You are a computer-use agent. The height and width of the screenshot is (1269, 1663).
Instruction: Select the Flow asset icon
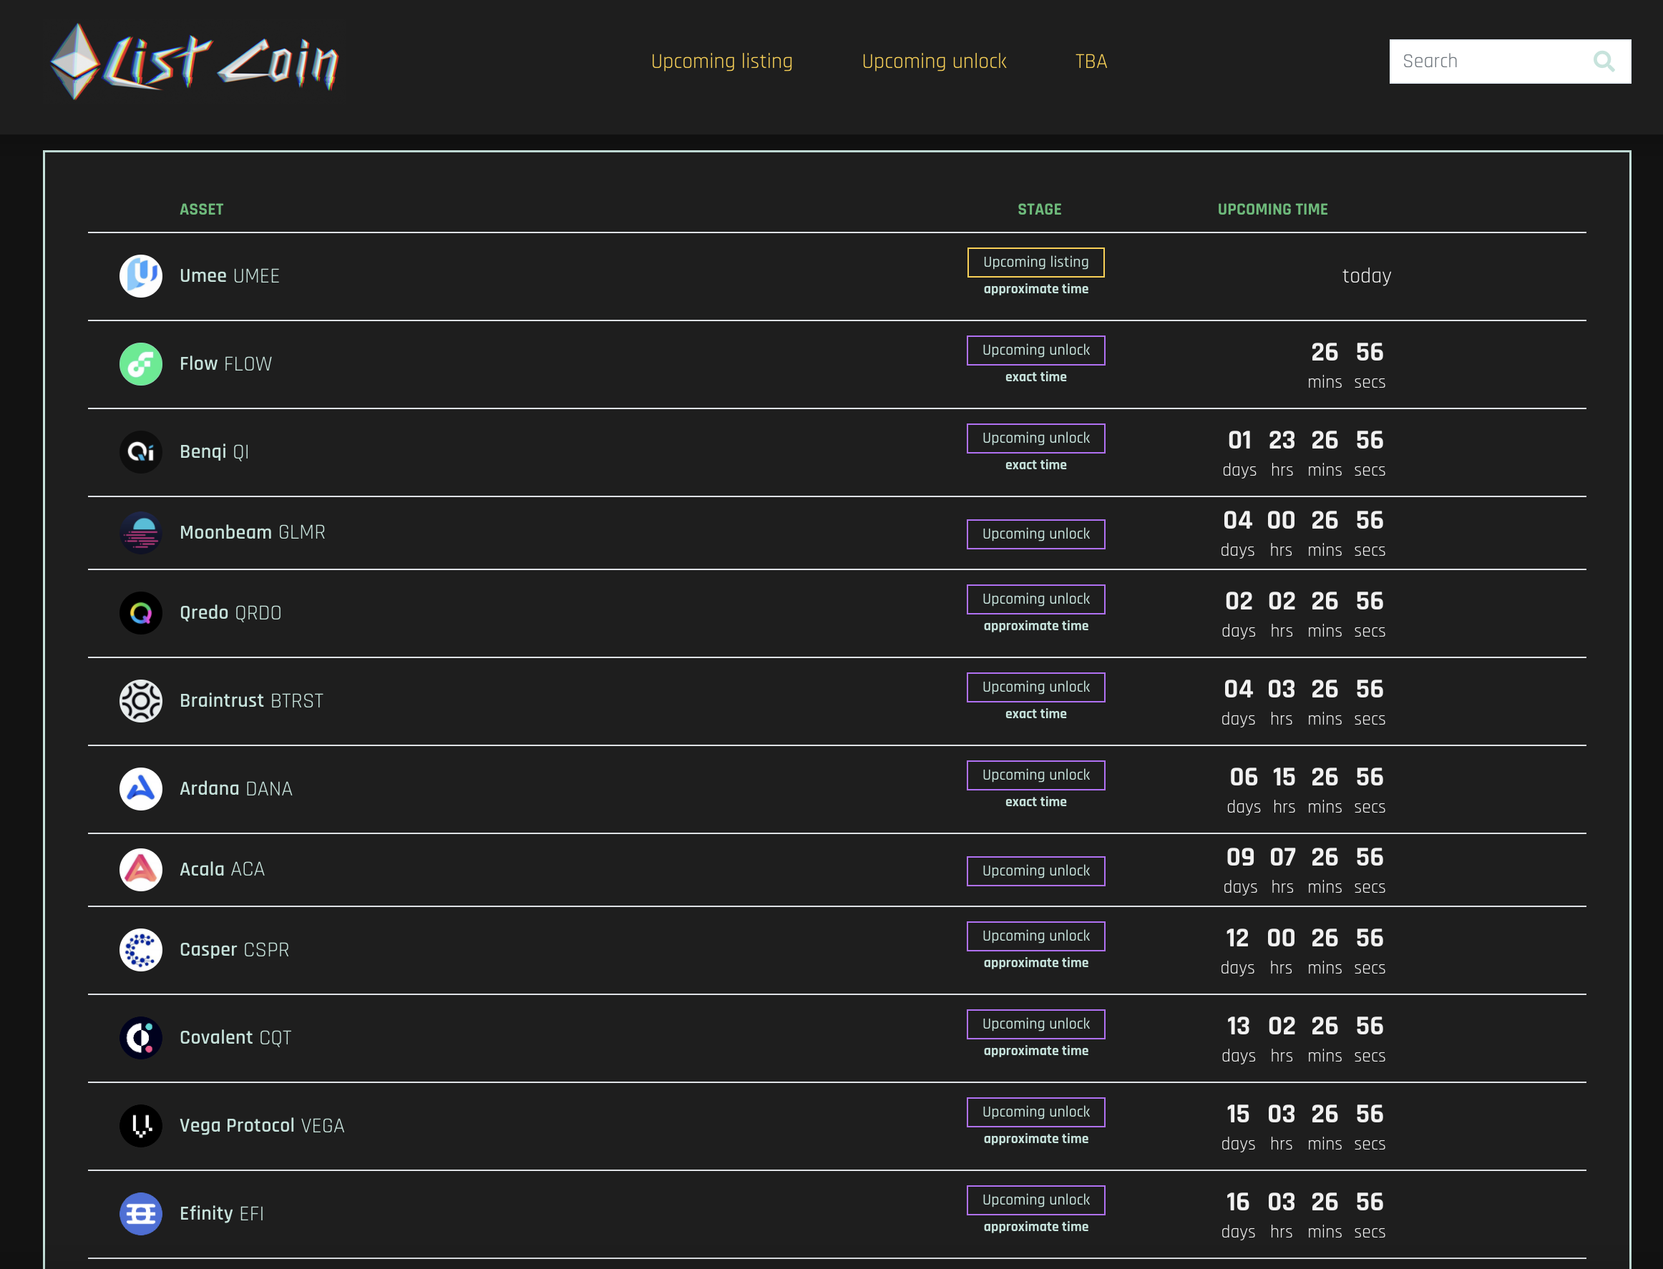[140, 364]
